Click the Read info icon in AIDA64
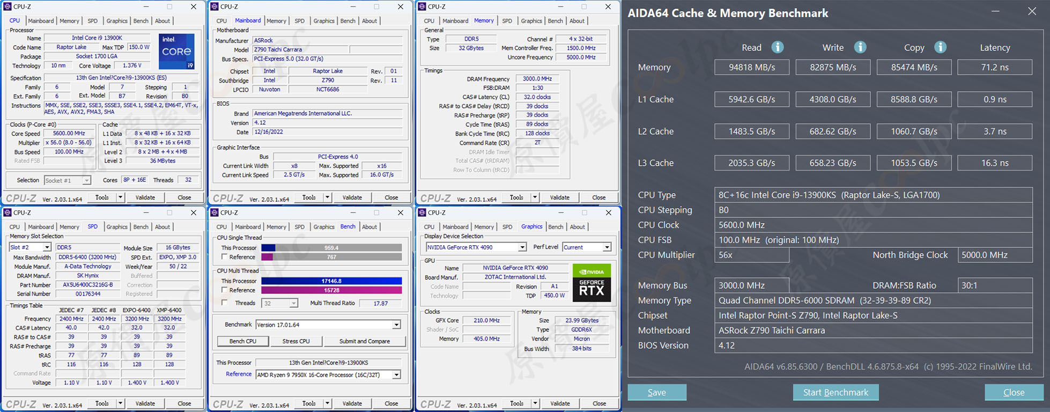 [778, 47]
